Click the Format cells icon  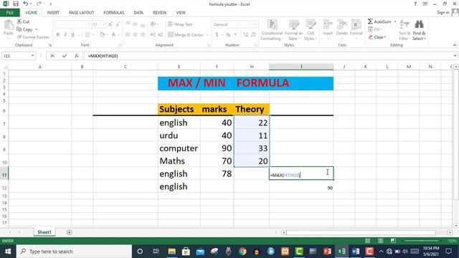[356, 24]
